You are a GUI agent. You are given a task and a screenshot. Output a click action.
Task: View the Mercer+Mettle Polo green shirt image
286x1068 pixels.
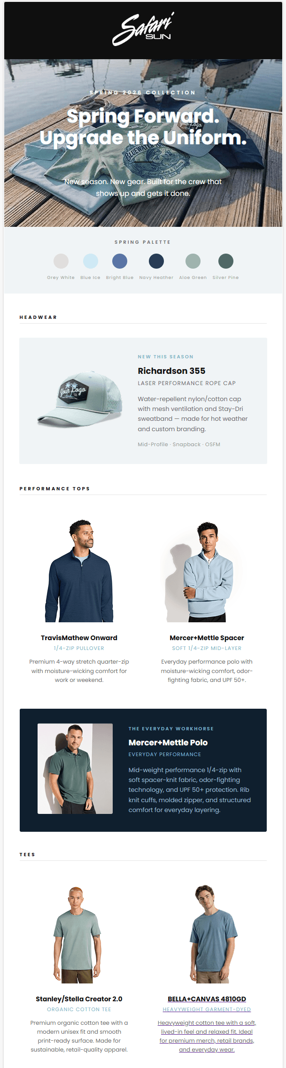click(x=75, y=769)
